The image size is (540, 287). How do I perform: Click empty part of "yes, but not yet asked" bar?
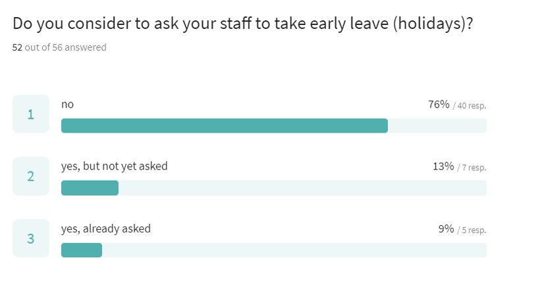click(x=302, y=188)
